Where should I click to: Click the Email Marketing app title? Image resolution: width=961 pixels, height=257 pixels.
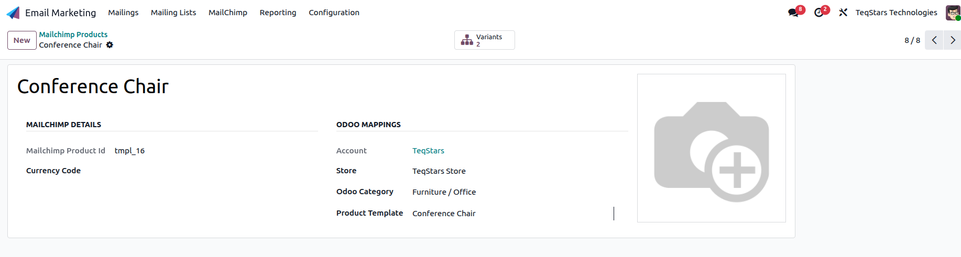(60, 13)
